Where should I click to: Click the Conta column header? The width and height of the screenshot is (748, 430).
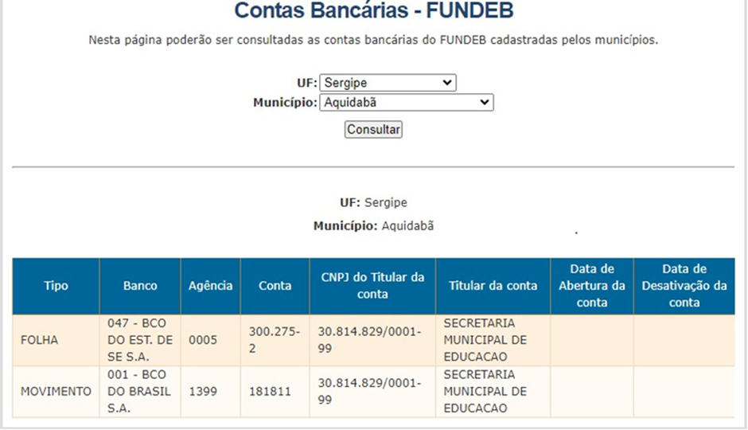pos(275,286)
